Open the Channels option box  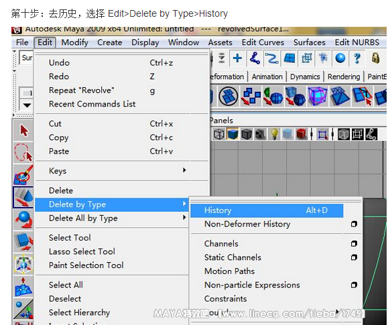[x=354, y=244]
